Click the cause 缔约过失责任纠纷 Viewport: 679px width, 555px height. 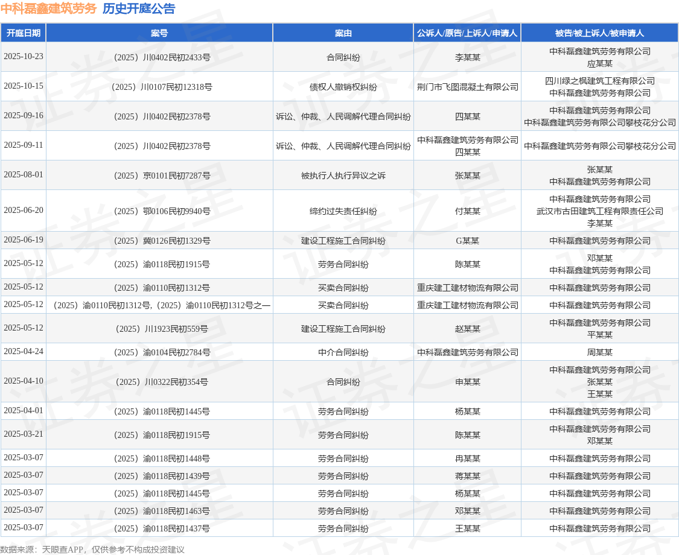[343, 211]
